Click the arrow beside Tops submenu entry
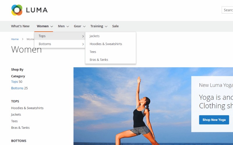Image resolution: width=233 pixels, height=145 pixels. [83, 36]
